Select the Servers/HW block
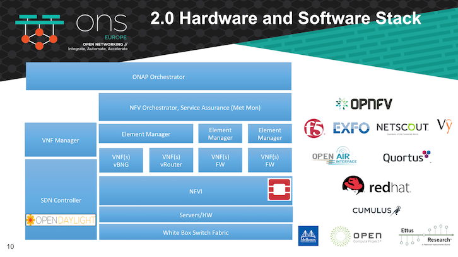This screenshot has width=458, height=257. (x=196, y=215)
